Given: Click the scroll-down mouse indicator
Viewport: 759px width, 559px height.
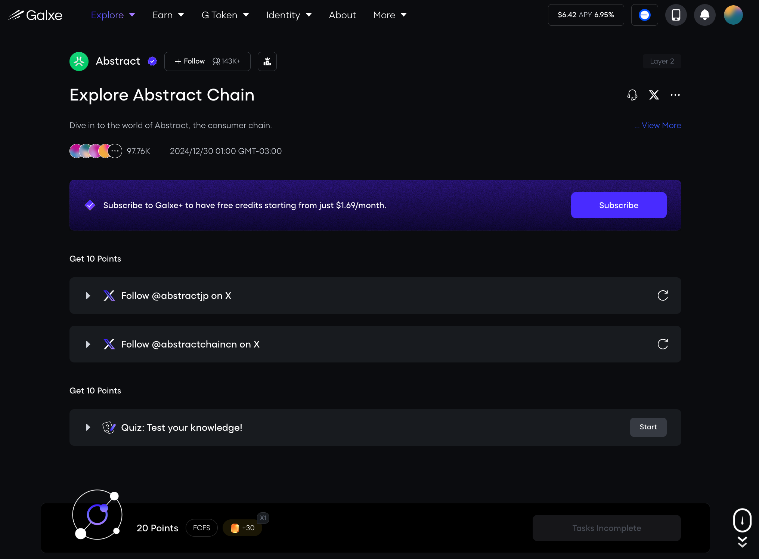Looking at the screenshot, I should [742, 521].
